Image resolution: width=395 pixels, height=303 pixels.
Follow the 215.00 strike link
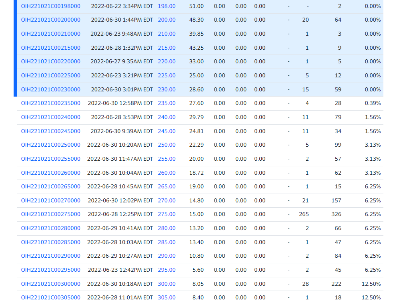click(167, 48)
